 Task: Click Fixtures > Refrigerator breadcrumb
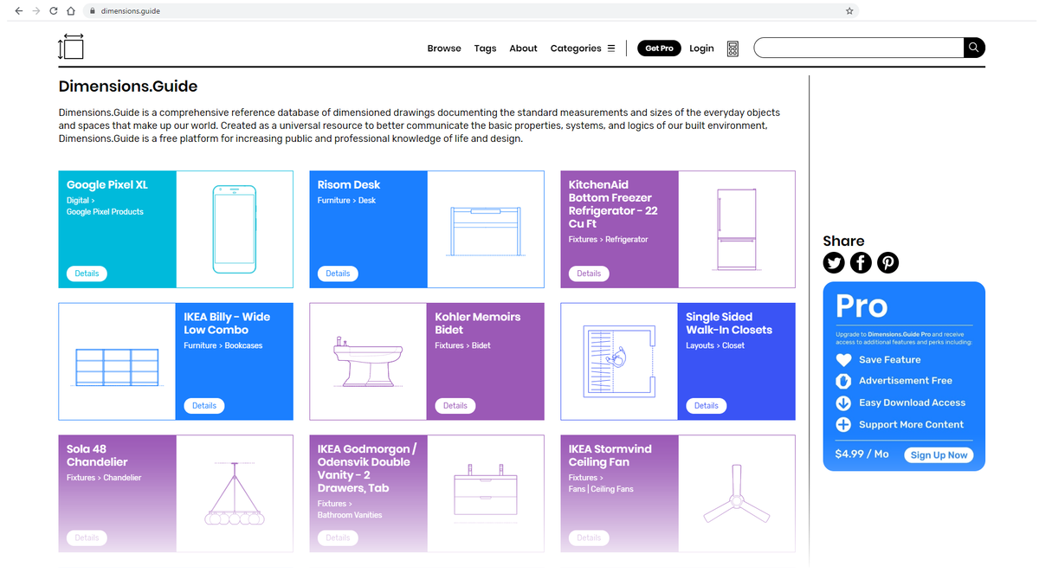pyautogui.click(x=608, y=240)
